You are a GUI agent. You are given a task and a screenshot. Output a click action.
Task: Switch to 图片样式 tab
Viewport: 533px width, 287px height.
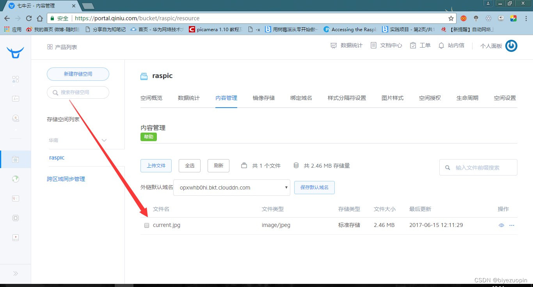click(x=393, y=98)
